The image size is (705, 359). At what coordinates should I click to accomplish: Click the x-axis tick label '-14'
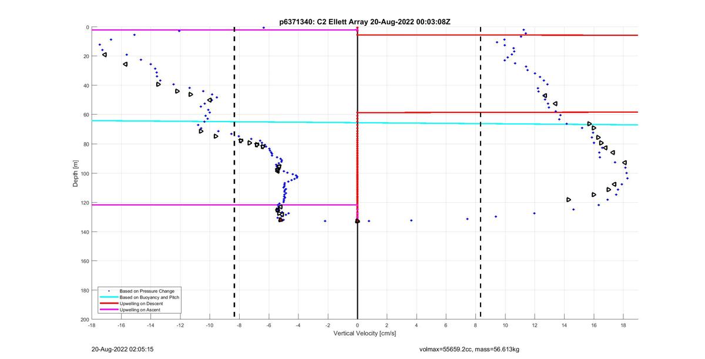point(150,325)
